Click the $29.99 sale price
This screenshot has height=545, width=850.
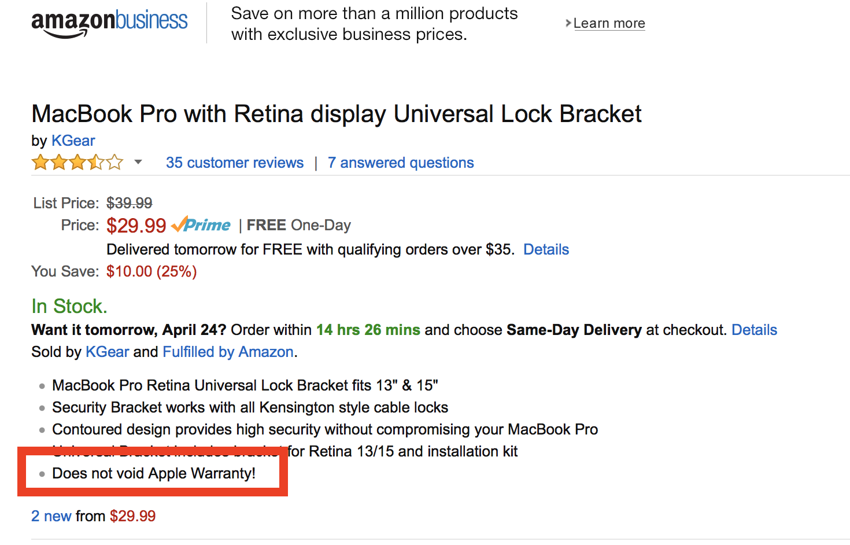click(x=136, y=226)
